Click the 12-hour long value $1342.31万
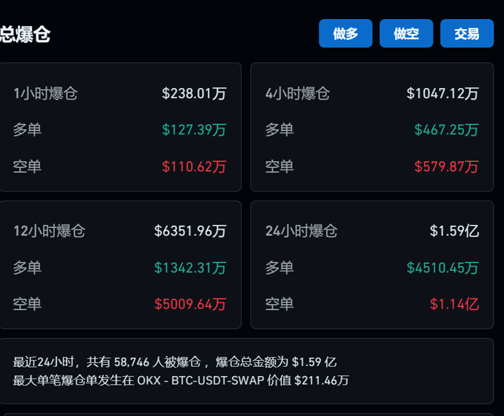The width and height of the screenshot is (504, 416). [190, 267]
